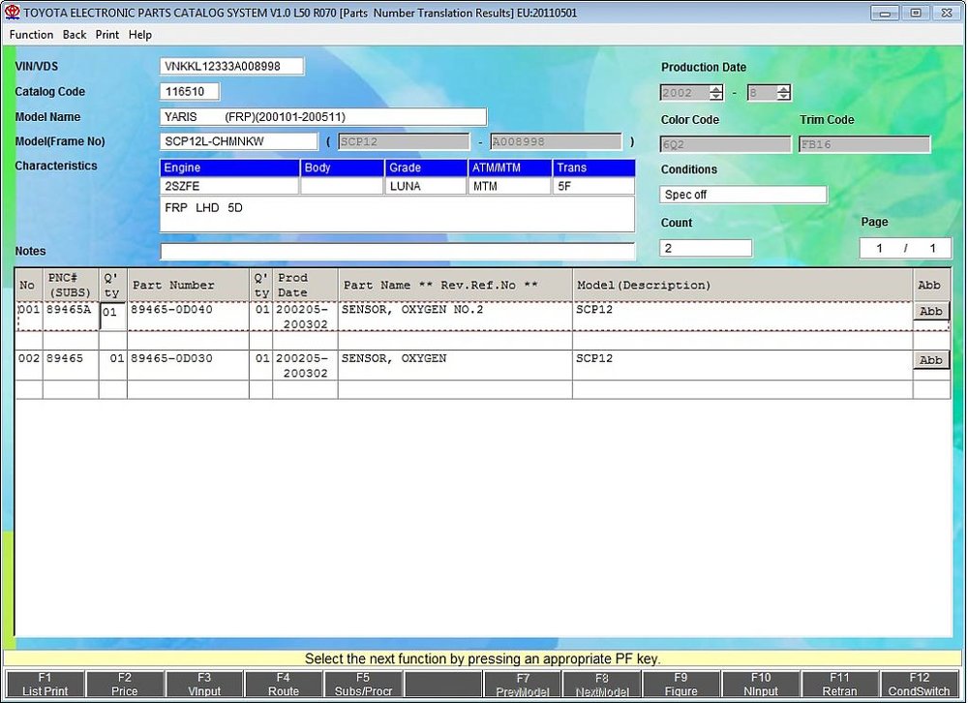Decrease production year with down arrow
This screenshot has width=968, height=703.
tap(716, 97)
